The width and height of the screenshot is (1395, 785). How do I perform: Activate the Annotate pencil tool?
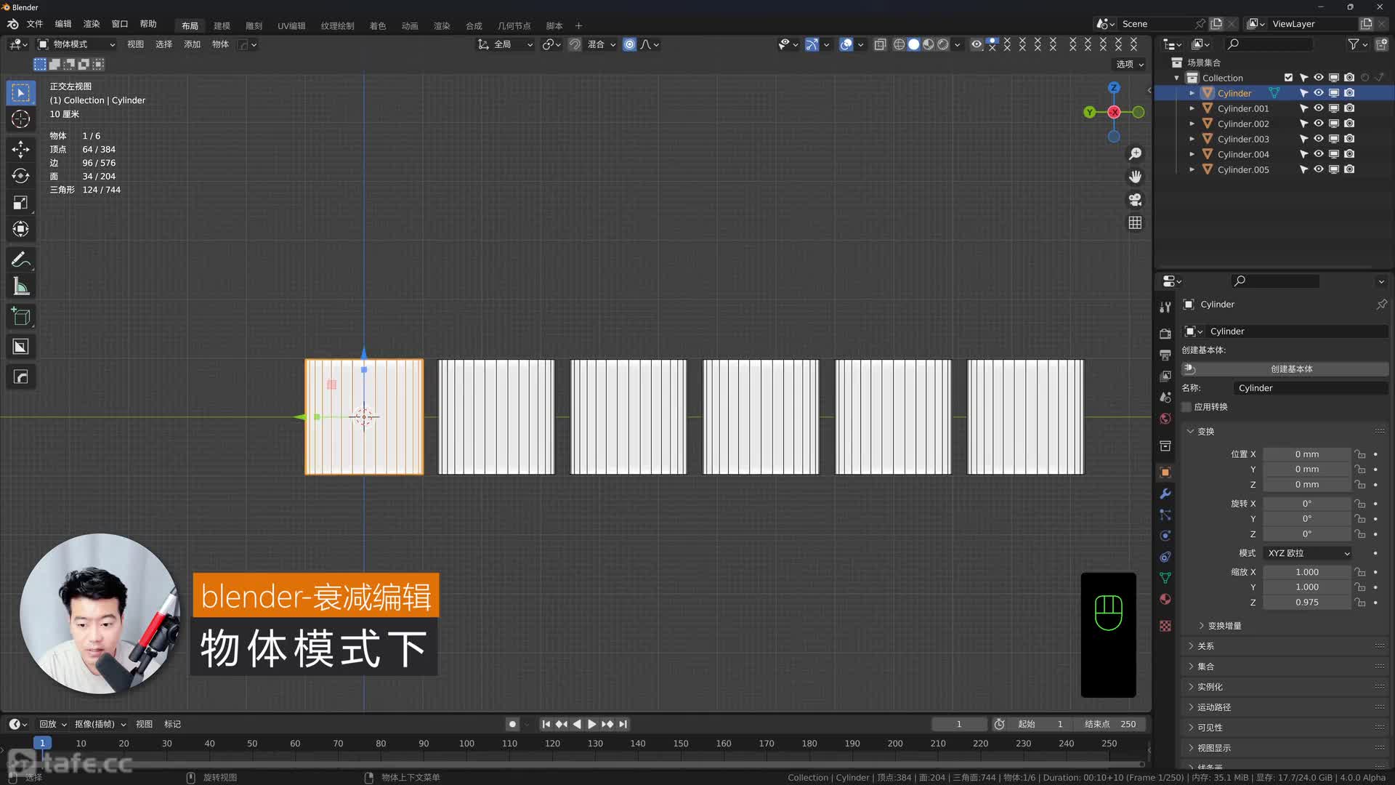20,259
